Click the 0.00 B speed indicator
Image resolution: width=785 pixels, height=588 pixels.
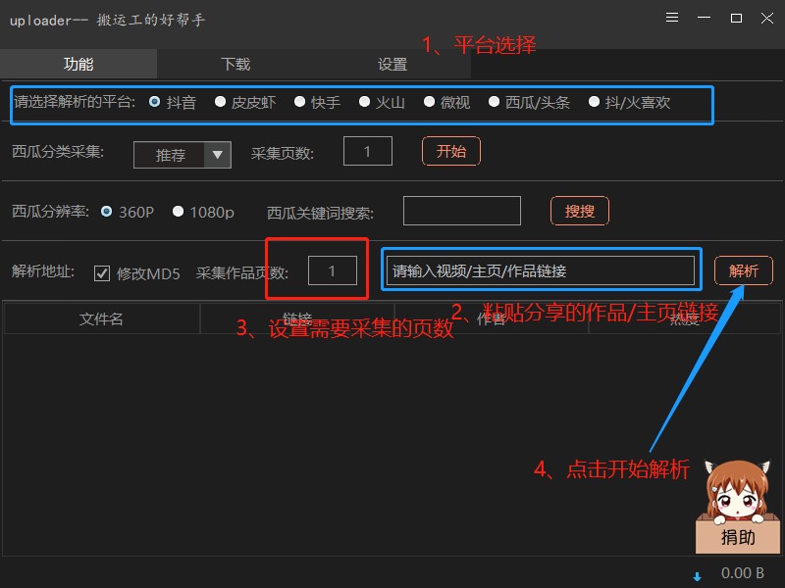click(x=743, y=573)
